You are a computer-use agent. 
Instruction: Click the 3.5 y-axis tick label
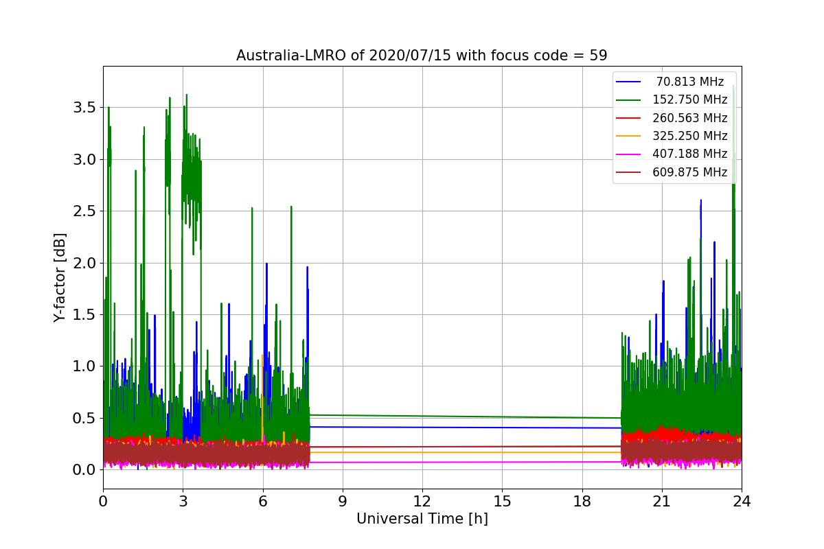click(x=85, y=108)
